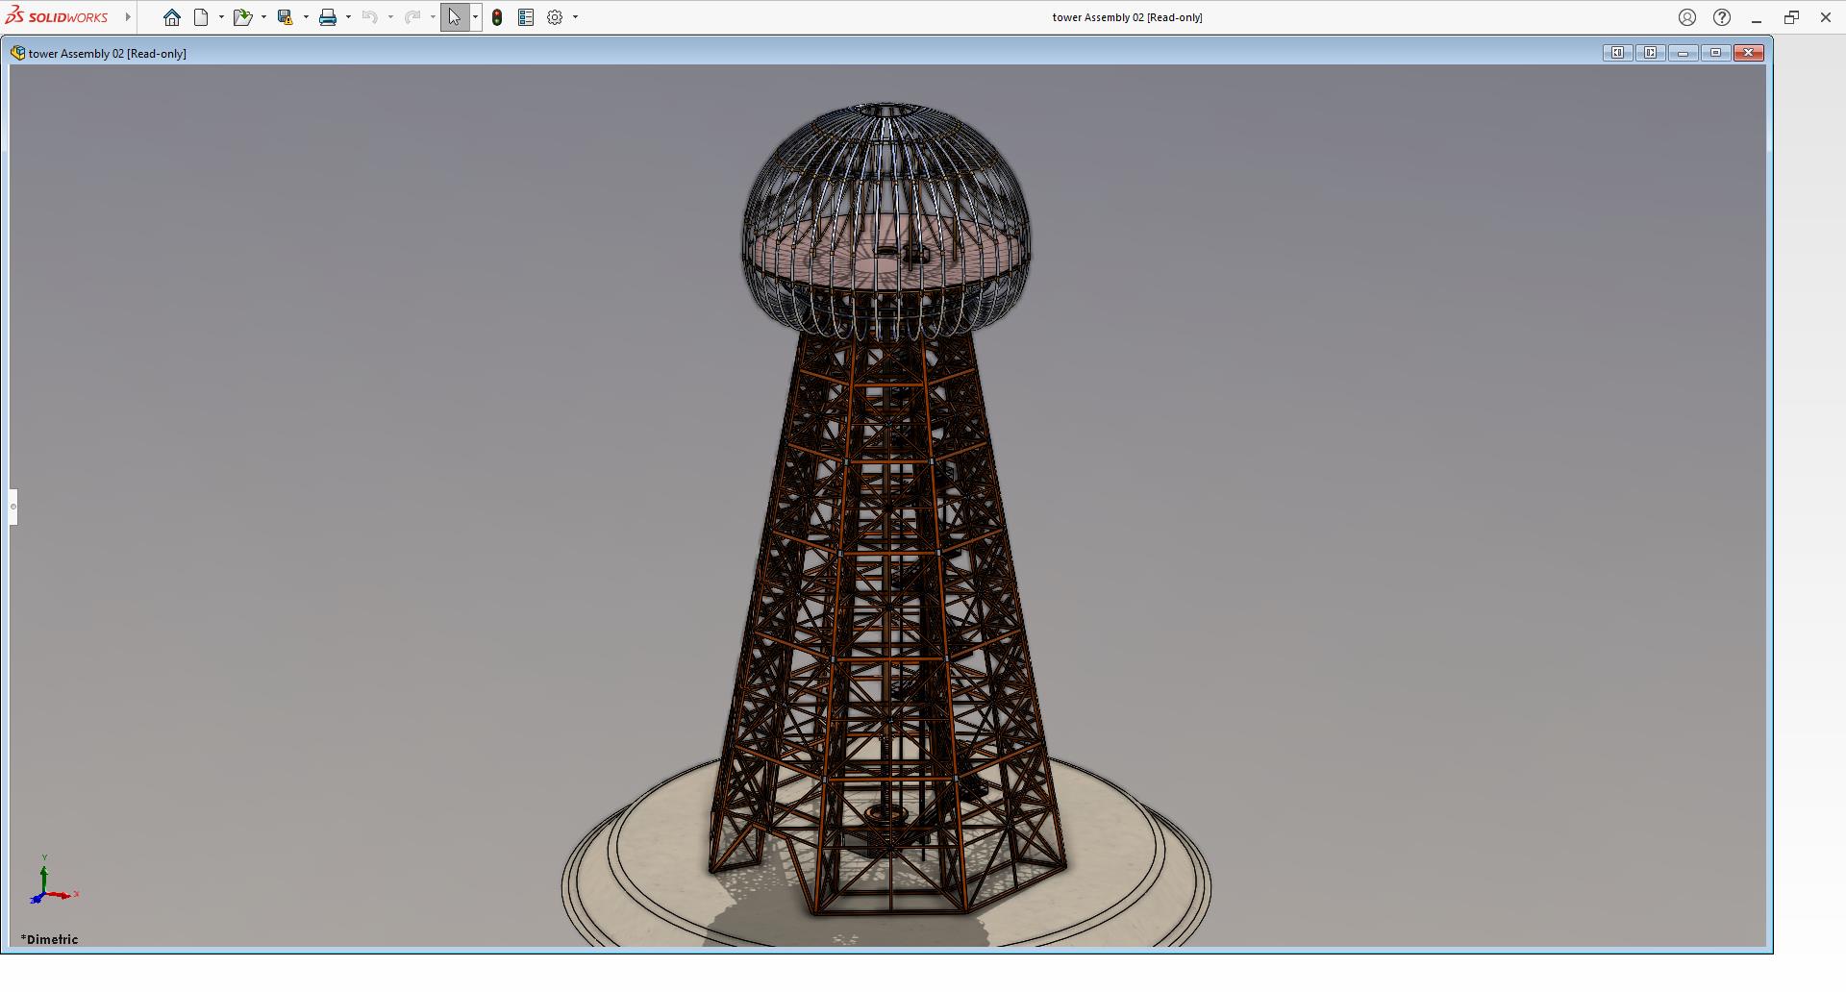Expand the Open file dropdown arrow
The width and height of the screenshot is (1846, 992).
pos(263,17)
